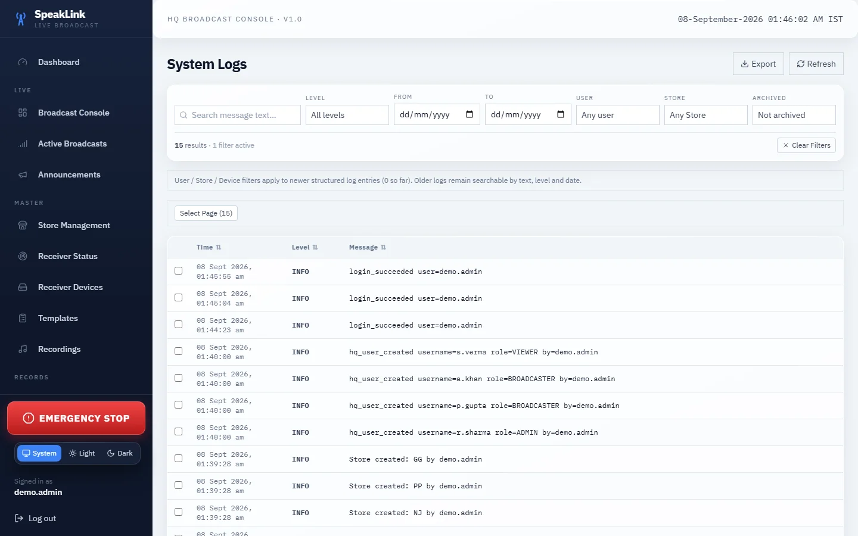Click the hq_user_created username=a.khan message
The height and width of the screenshot is (536, 858).
click(482, 379)
